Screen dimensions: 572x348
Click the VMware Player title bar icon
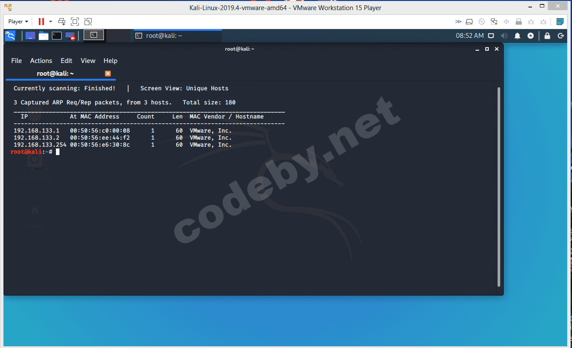click(8, 7)
